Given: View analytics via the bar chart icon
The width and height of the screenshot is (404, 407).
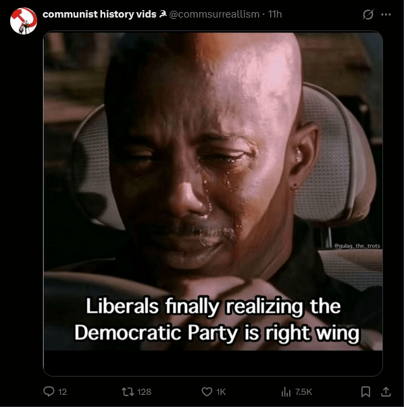Looking at the screenshot, I should coord(286,391).
